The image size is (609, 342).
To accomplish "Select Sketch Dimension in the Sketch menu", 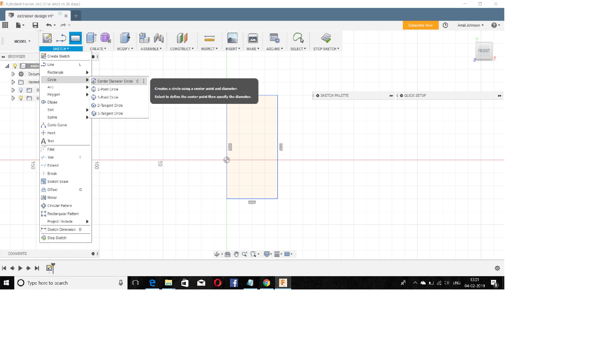I will [x=61, y=230].
